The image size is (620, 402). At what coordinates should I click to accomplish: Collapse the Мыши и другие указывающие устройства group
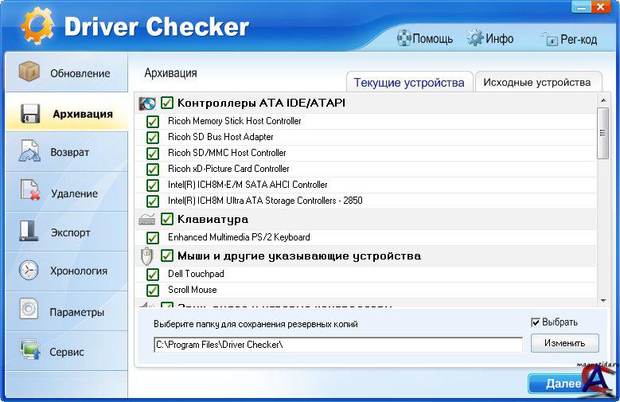pos(146,256)
